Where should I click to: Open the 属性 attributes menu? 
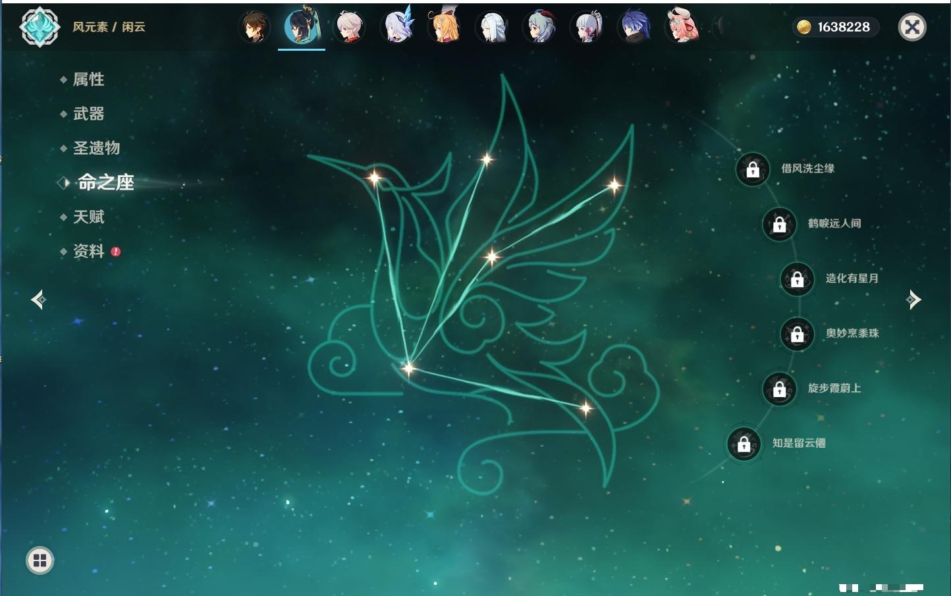point(88,80)
